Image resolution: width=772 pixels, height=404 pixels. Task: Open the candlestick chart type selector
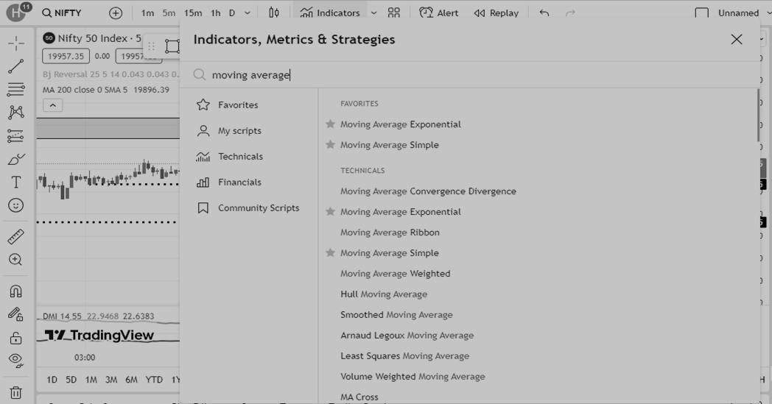274,13
